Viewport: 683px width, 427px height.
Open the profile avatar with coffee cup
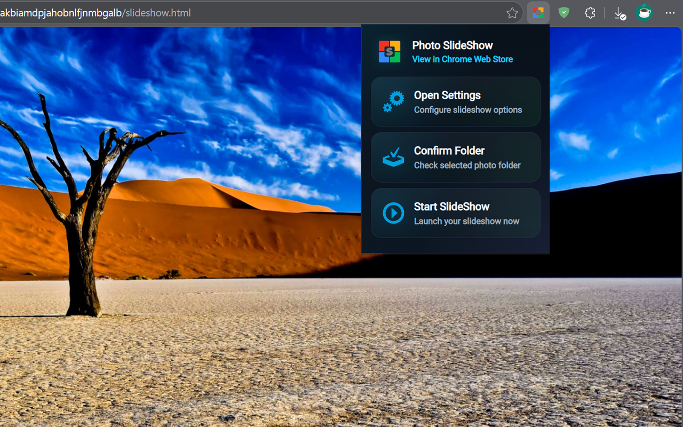click(x=645, y=13)
